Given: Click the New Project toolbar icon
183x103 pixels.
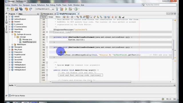Looking at the screenshot, I should 12,9.
